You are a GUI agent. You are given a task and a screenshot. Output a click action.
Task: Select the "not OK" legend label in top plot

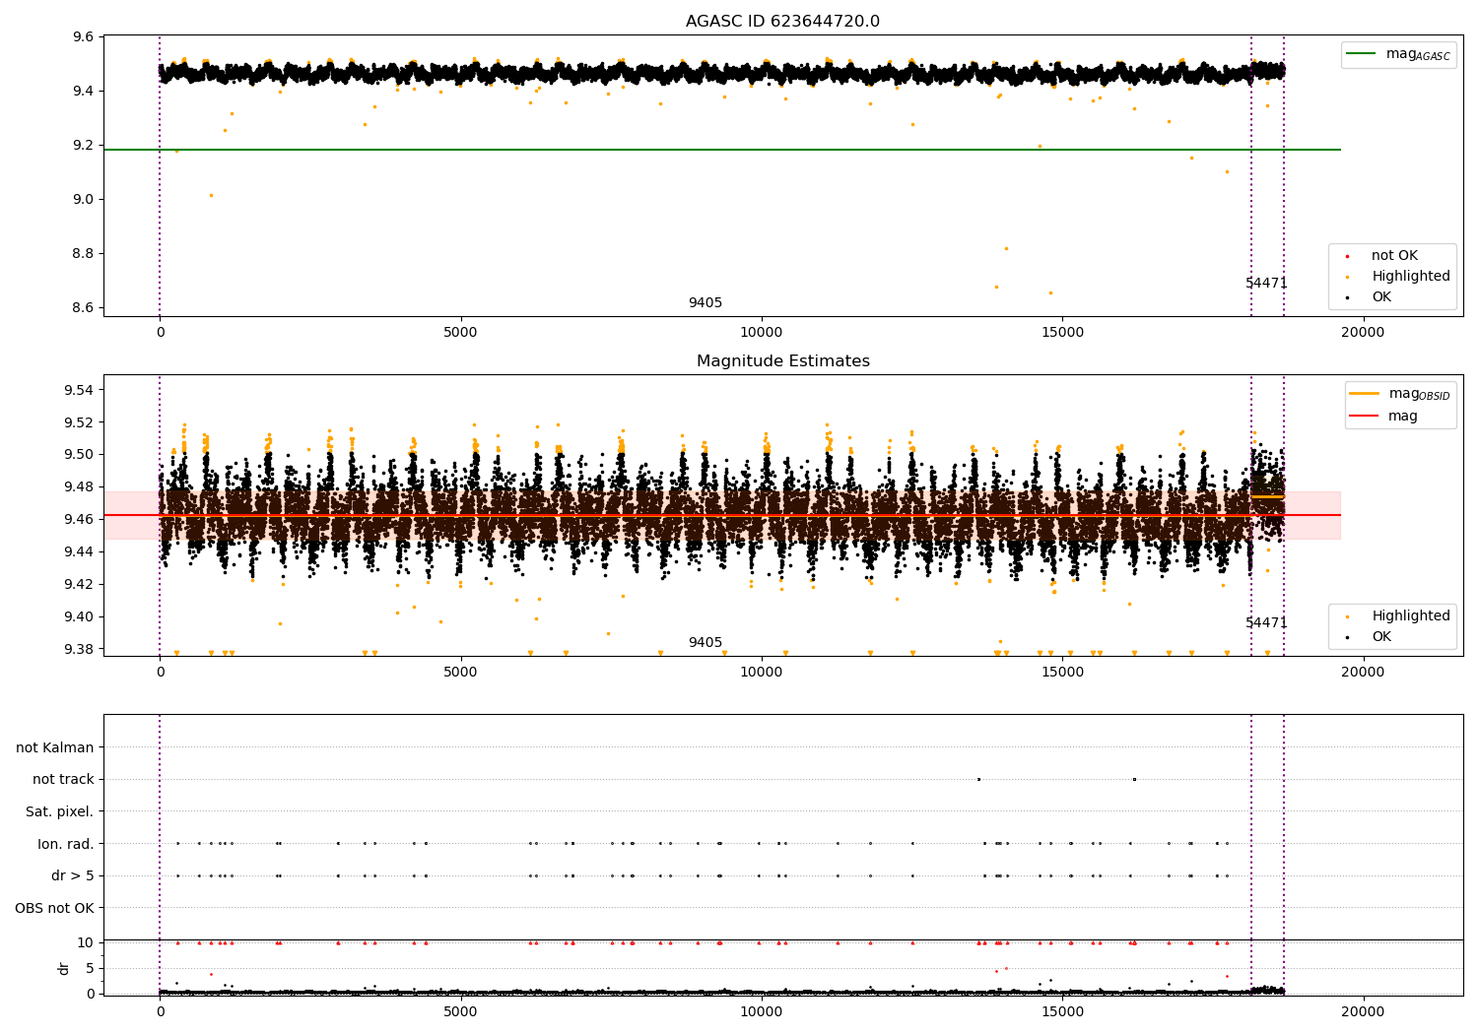point(1394,256)
